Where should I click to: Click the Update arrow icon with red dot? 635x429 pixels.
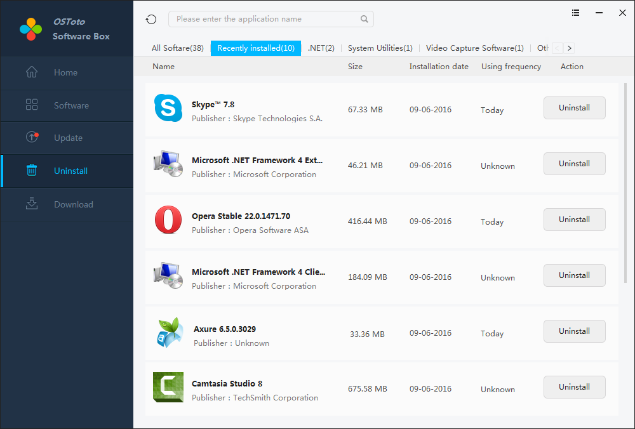32,137
